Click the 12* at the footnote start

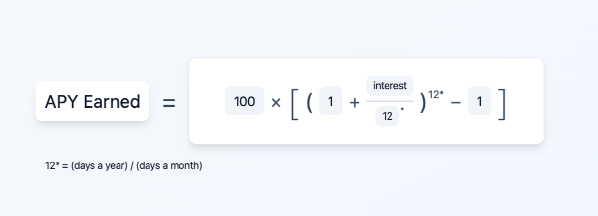(53, 166)
